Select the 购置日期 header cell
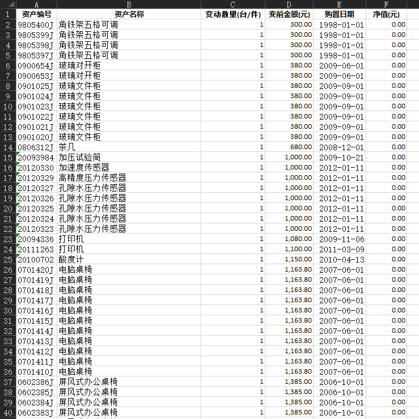 (340, 14)
